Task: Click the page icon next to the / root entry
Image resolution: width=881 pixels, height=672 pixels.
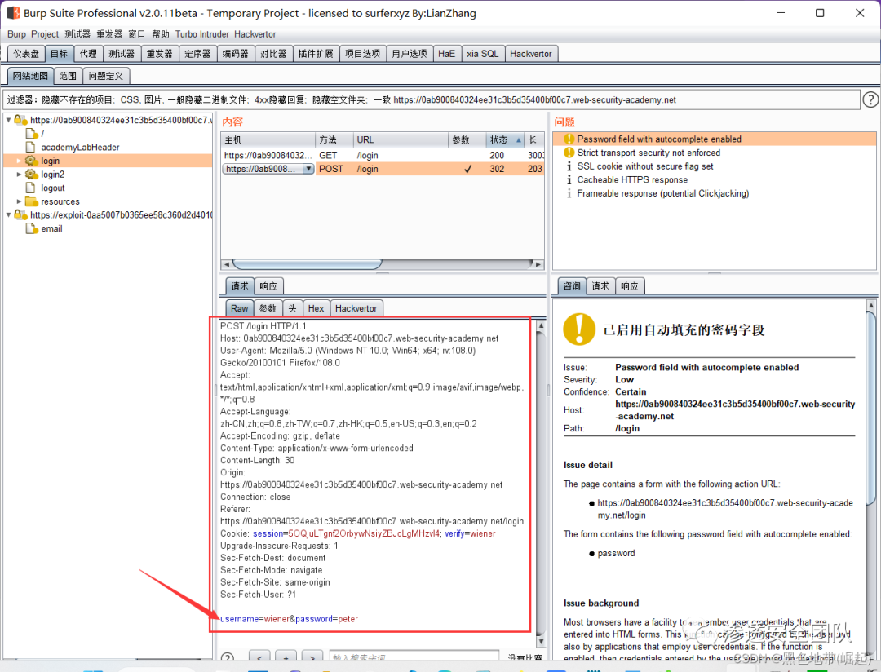Action: coord(32,134)
